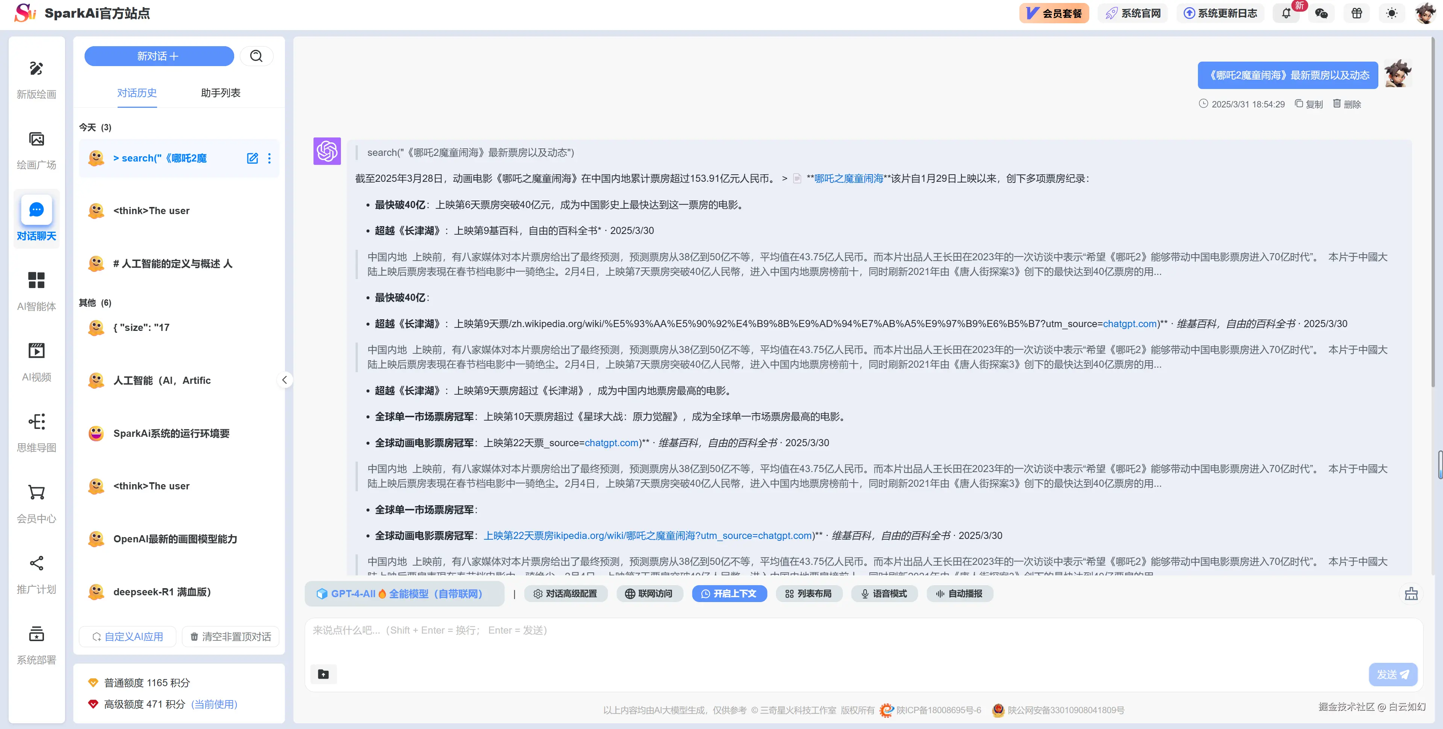Switch to the 对话历史 tab
1443x729 pixels.
point(137,93)
